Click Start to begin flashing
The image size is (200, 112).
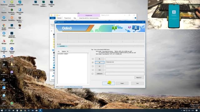[x=108, y=83]
